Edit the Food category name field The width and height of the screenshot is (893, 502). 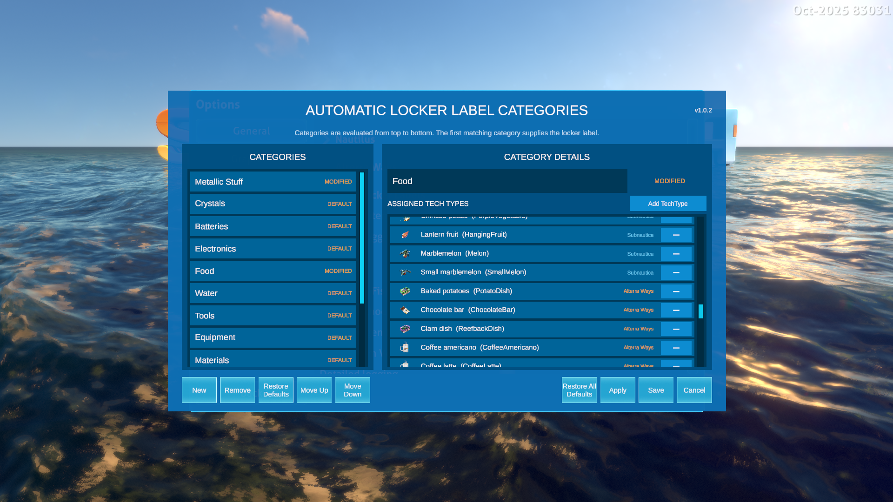coord(507,181)
